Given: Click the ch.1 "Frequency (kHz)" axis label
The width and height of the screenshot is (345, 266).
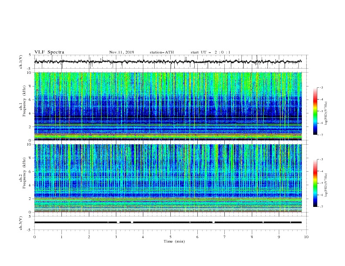Looking at the screenshot, I should point(24,101).
